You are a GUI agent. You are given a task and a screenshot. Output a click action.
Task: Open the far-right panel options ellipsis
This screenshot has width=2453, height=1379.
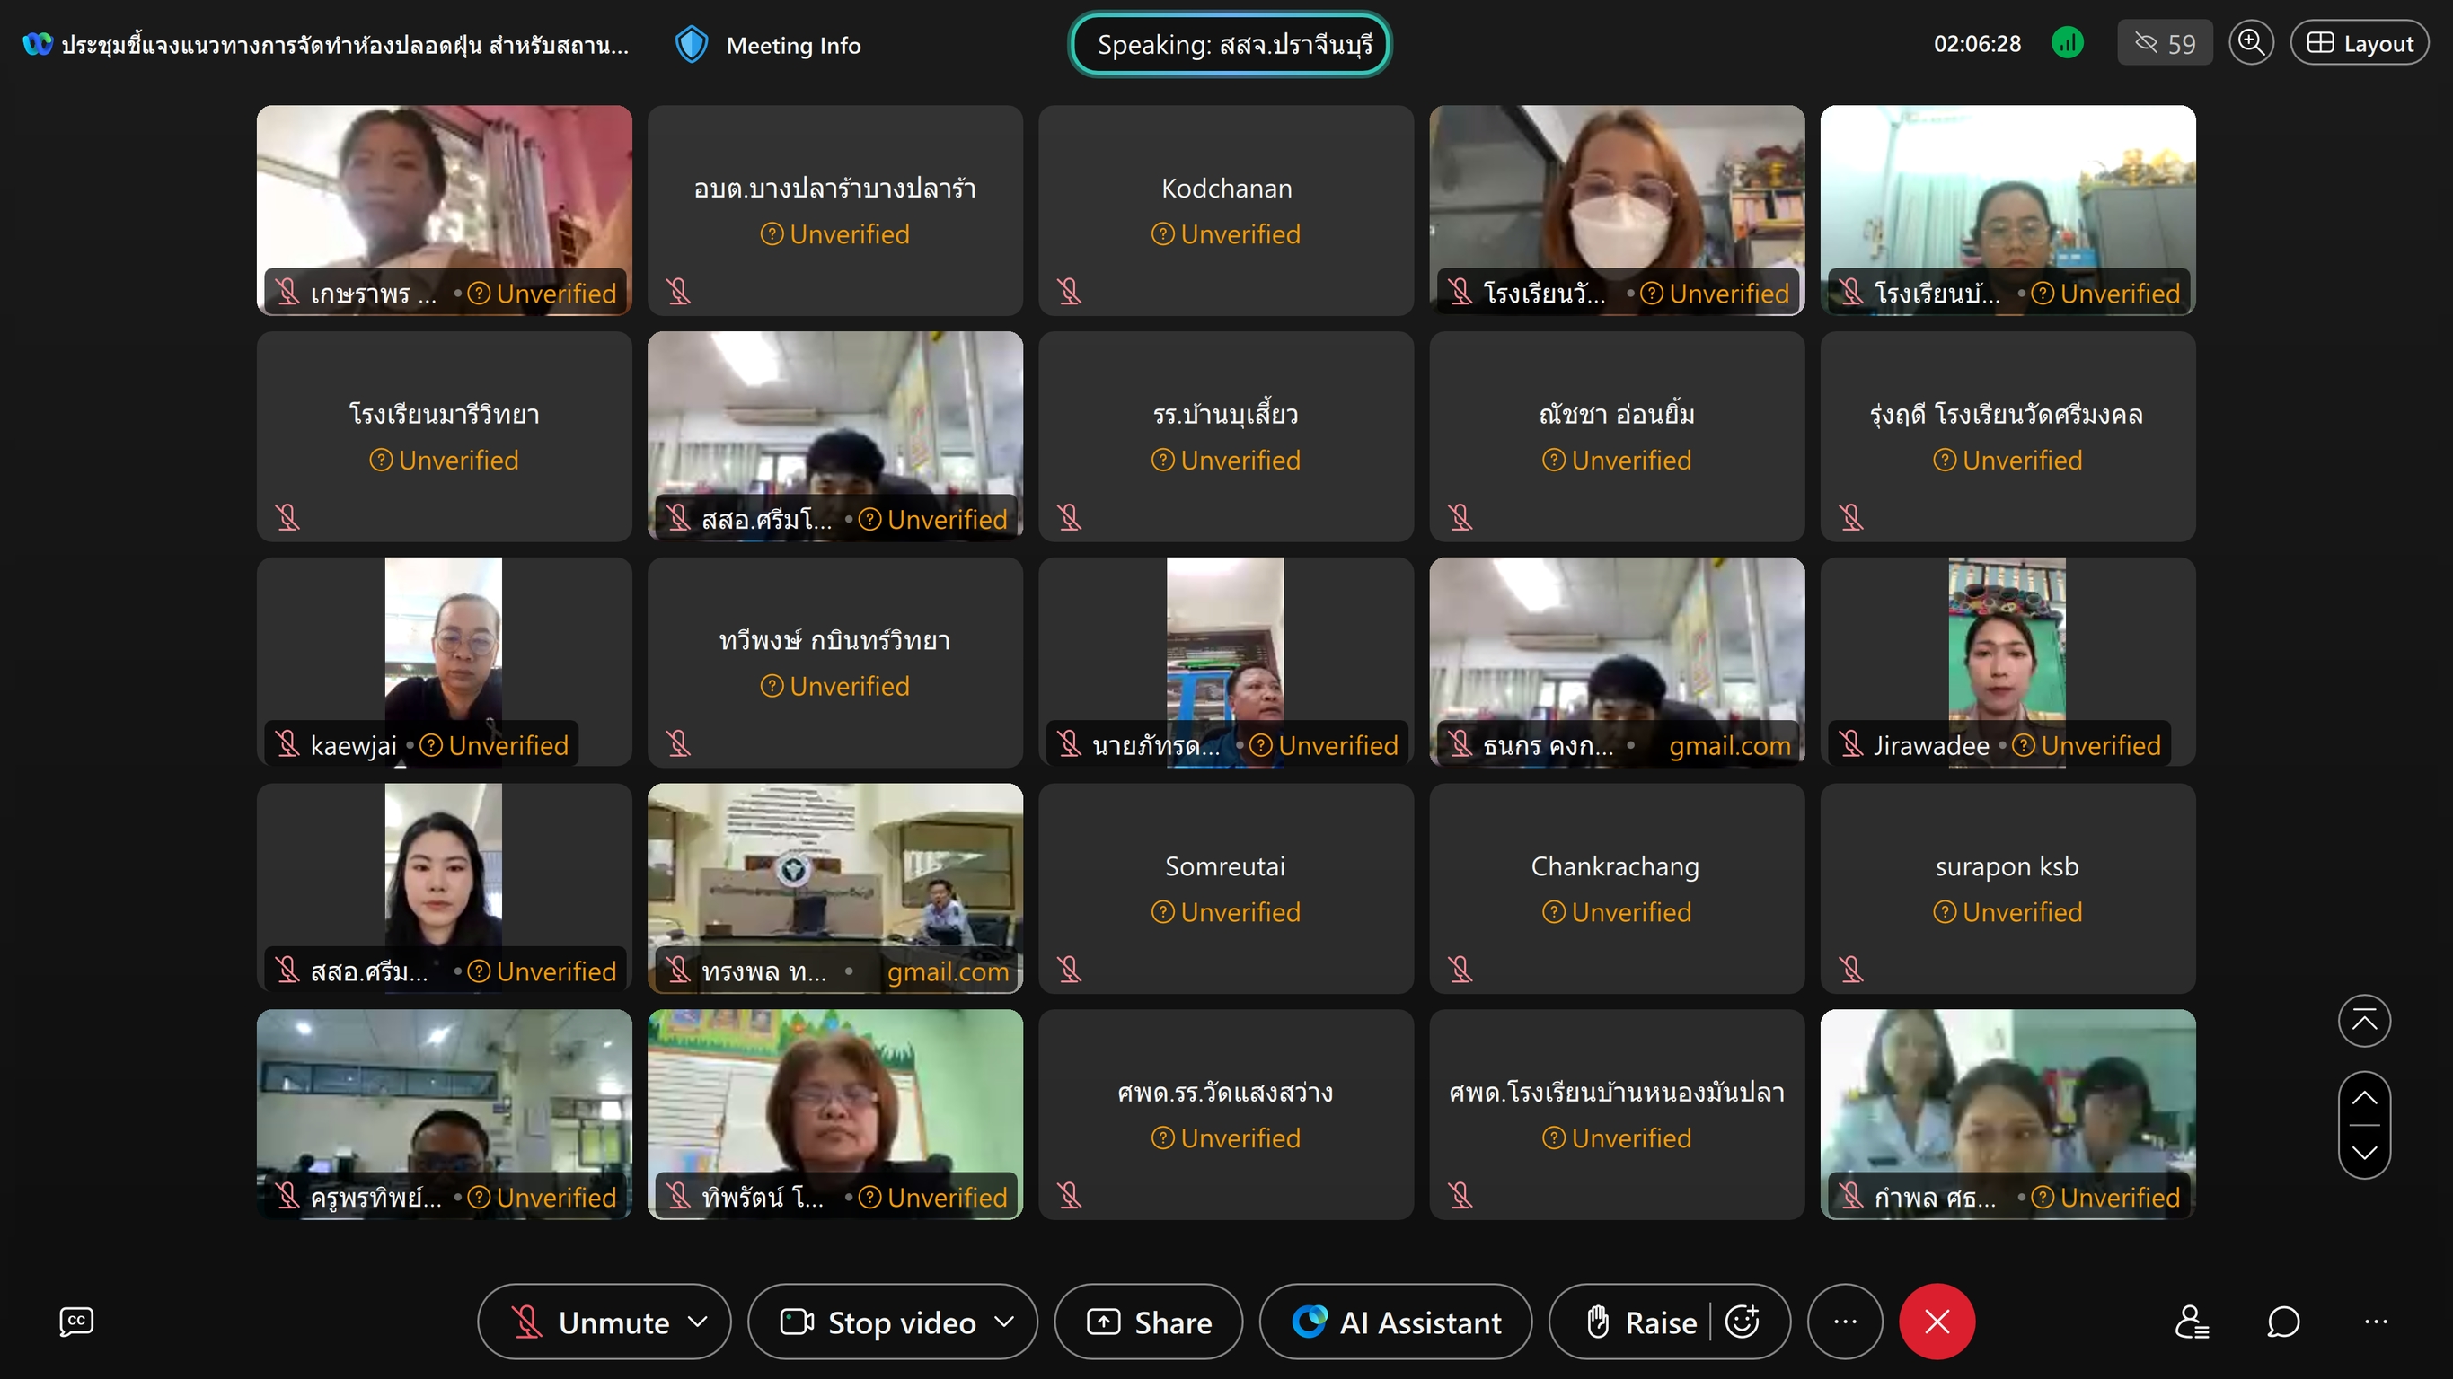[x=2376, y=1322]
